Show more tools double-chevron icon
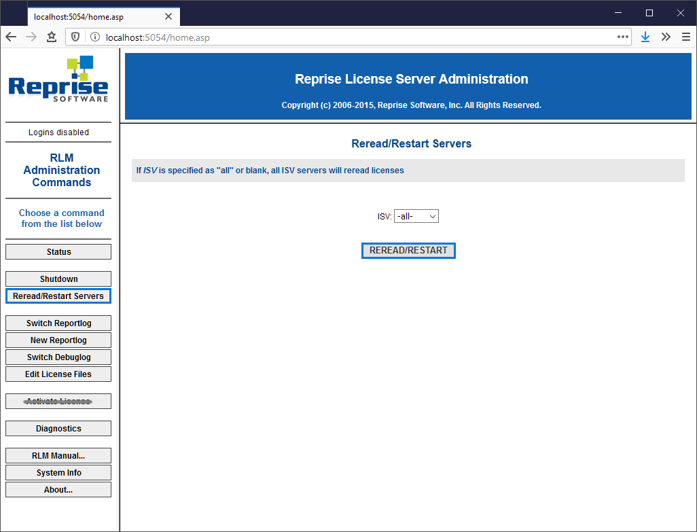This screenshot has height=532, width=697. tap(666, 37)
